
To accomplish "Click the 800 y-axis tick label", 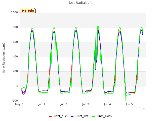I will 15,27.
